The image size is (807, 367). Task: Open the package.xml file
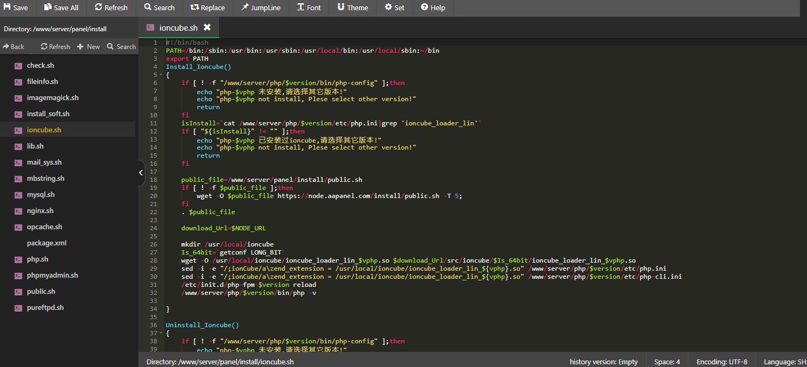46,243
